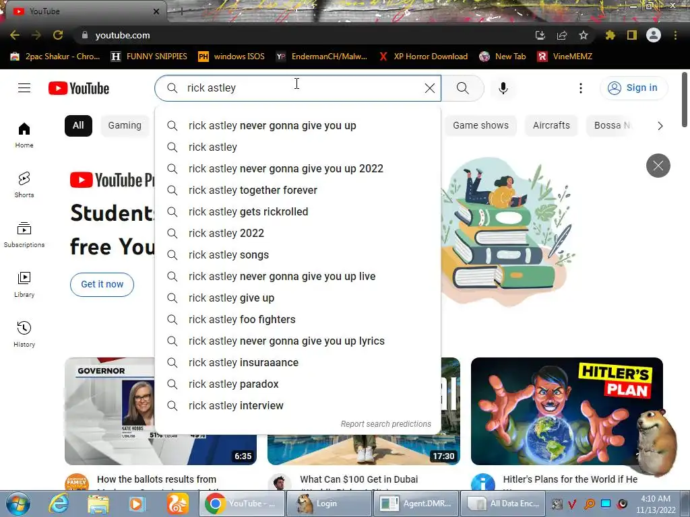Run search with the magnifier button
690x517 pixels.
pos(462,88)
